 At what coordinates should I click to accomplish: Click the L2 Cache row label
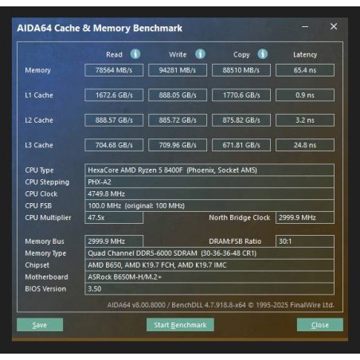39,120
